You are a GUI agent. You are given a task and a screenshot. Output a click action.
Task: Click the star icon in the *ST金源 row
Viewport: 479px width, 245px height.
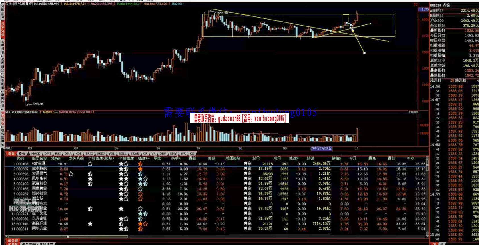(x=90, y=164)
